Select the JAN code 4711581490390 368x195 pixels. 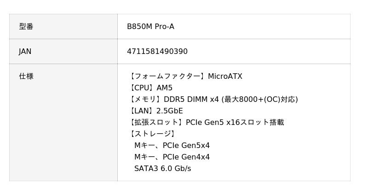[157, 52]
